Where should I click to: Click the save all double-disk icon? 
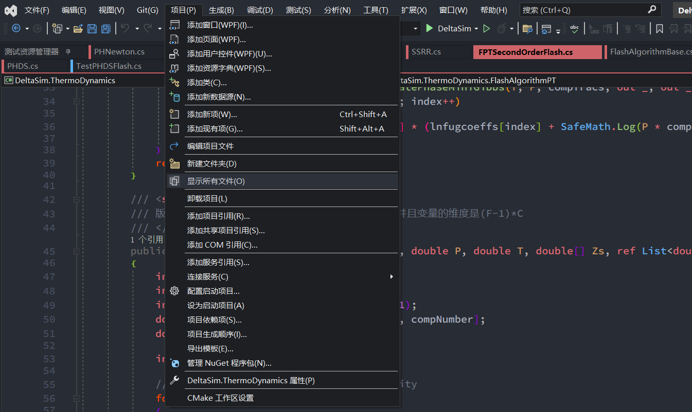coord(105,29)
